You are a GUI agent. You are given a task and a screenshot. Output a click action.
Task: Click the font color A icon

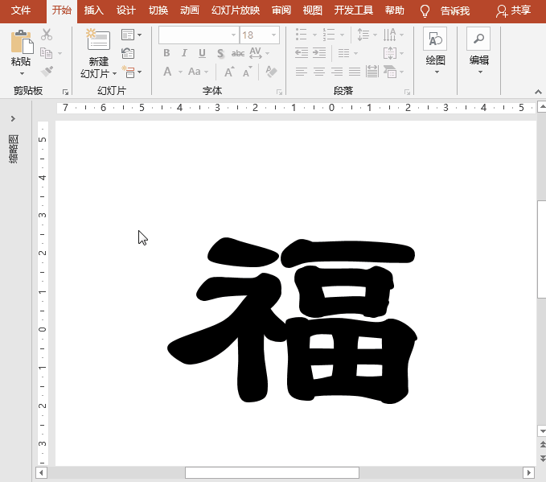[167, 72]
